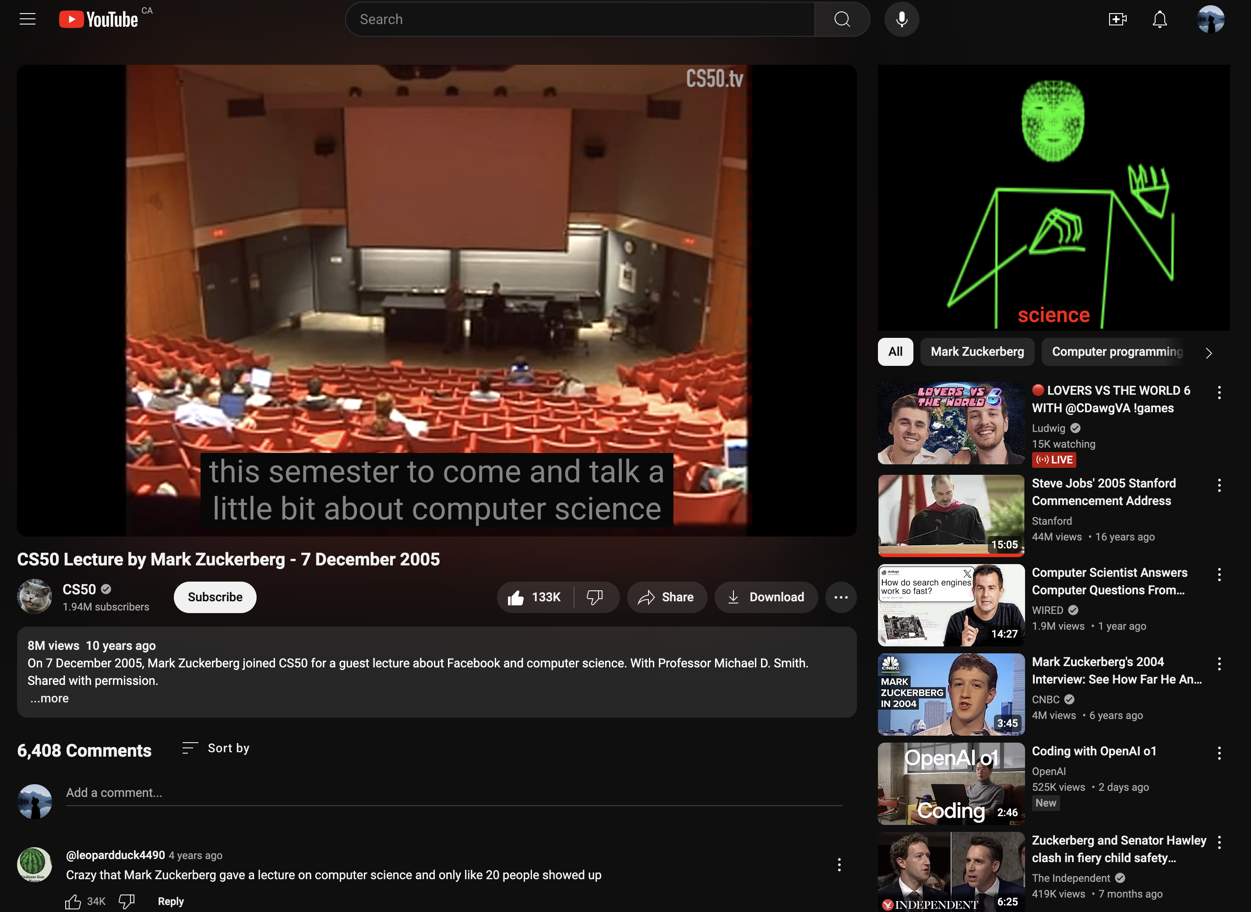
Task: Like the @leopardduck4490 comment
Action: point(74,902)
